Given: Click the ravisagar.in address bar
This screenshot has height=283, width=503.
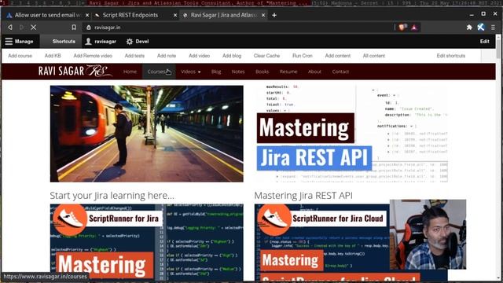Looking at the screenshot, I should (237, 28).
